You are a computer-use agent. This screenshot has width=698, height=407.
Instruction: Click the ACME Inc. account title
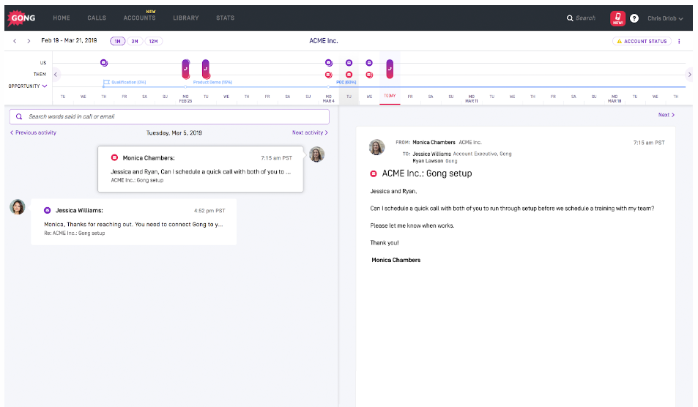pyautogui.click(x=324, y=41)
